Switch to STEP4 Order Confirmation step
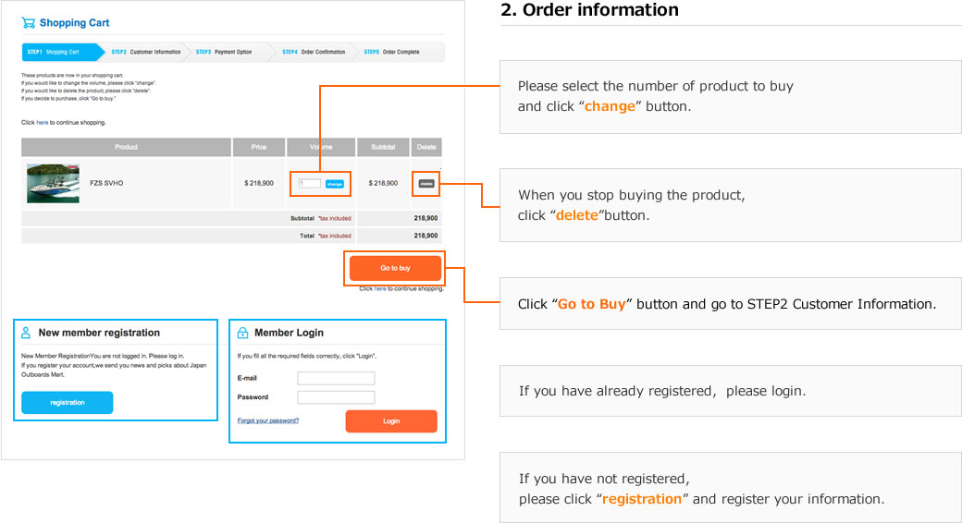 pyautogui.click(x=314, y=52)
